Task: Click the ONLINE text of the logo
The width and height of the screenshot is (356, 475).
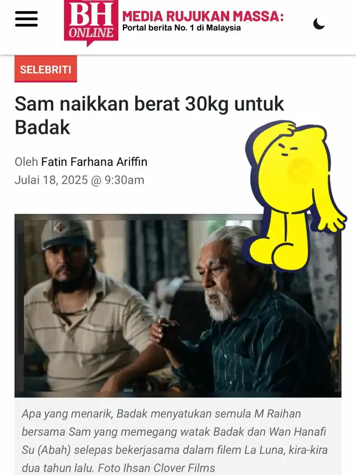Action: [x=91, y=32]
